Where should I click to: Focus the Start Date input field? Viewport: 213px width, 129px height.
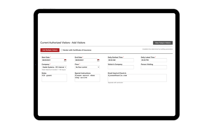tap(52, 60)
